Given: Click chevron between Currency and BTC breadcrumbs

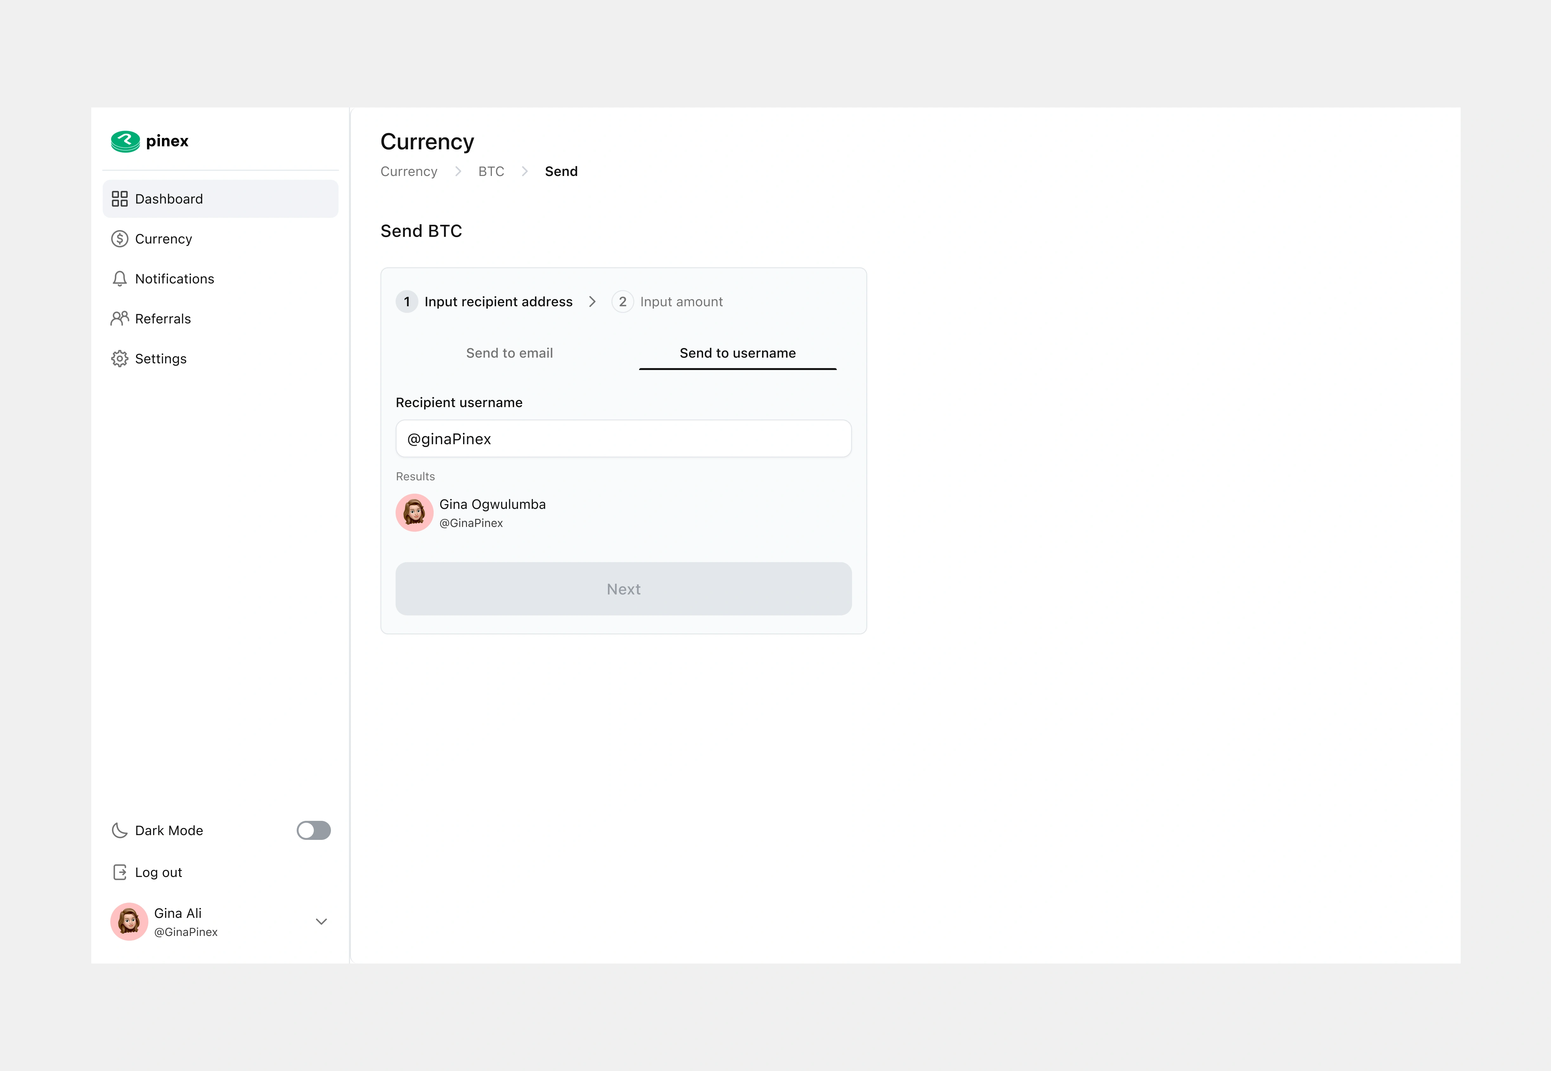Looking at the screenshot, I should [458, 171].
